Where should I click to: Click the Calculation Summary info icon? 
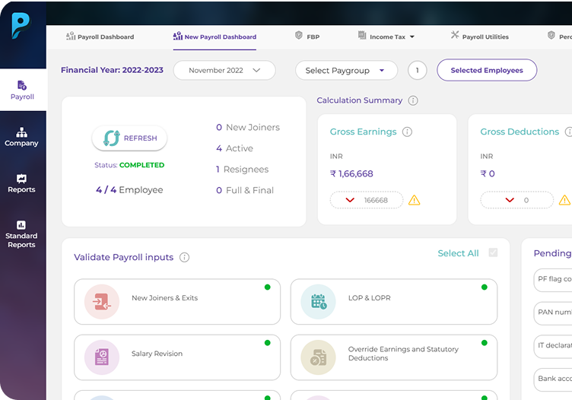coord(413,100)
